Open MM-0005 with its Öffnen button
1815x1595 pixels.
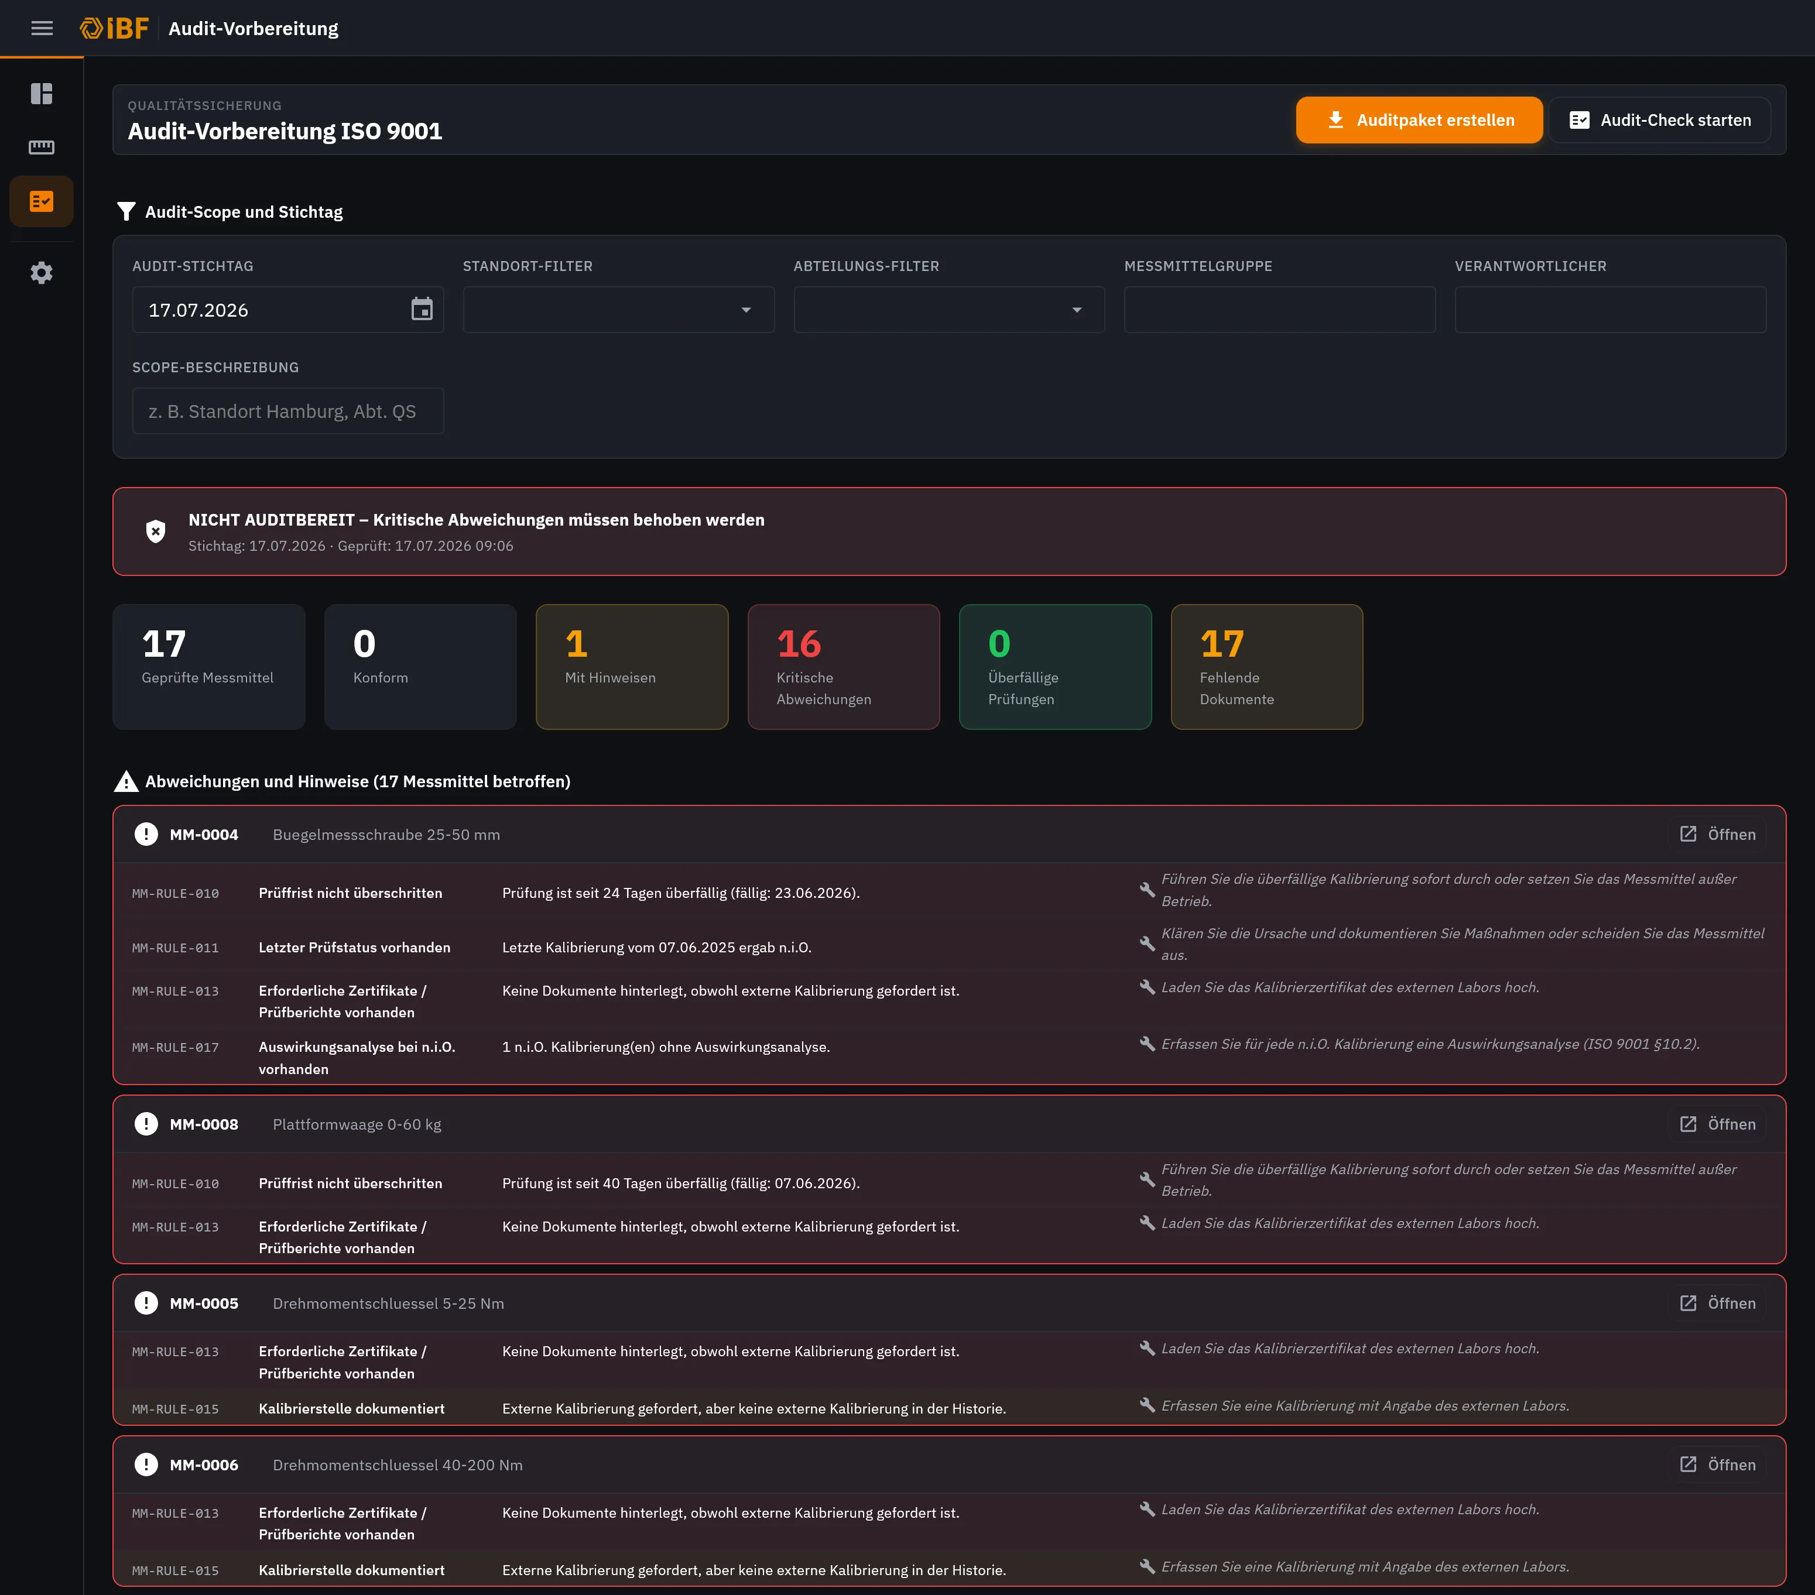1717,1303
